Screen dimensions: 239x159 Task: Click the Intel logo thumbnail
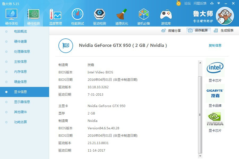[215, 68]
